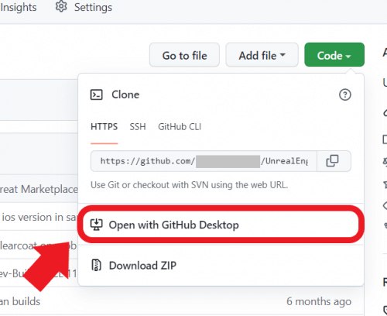Screen dimensions: 387x316
Task: Copy the clone URL to clipboard
Action: pyautogui.click(x=333, y=161)
